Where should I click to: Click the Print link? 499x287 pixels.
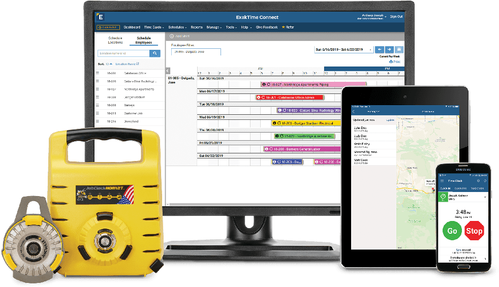pyautogui.click(x=395, y=62)
